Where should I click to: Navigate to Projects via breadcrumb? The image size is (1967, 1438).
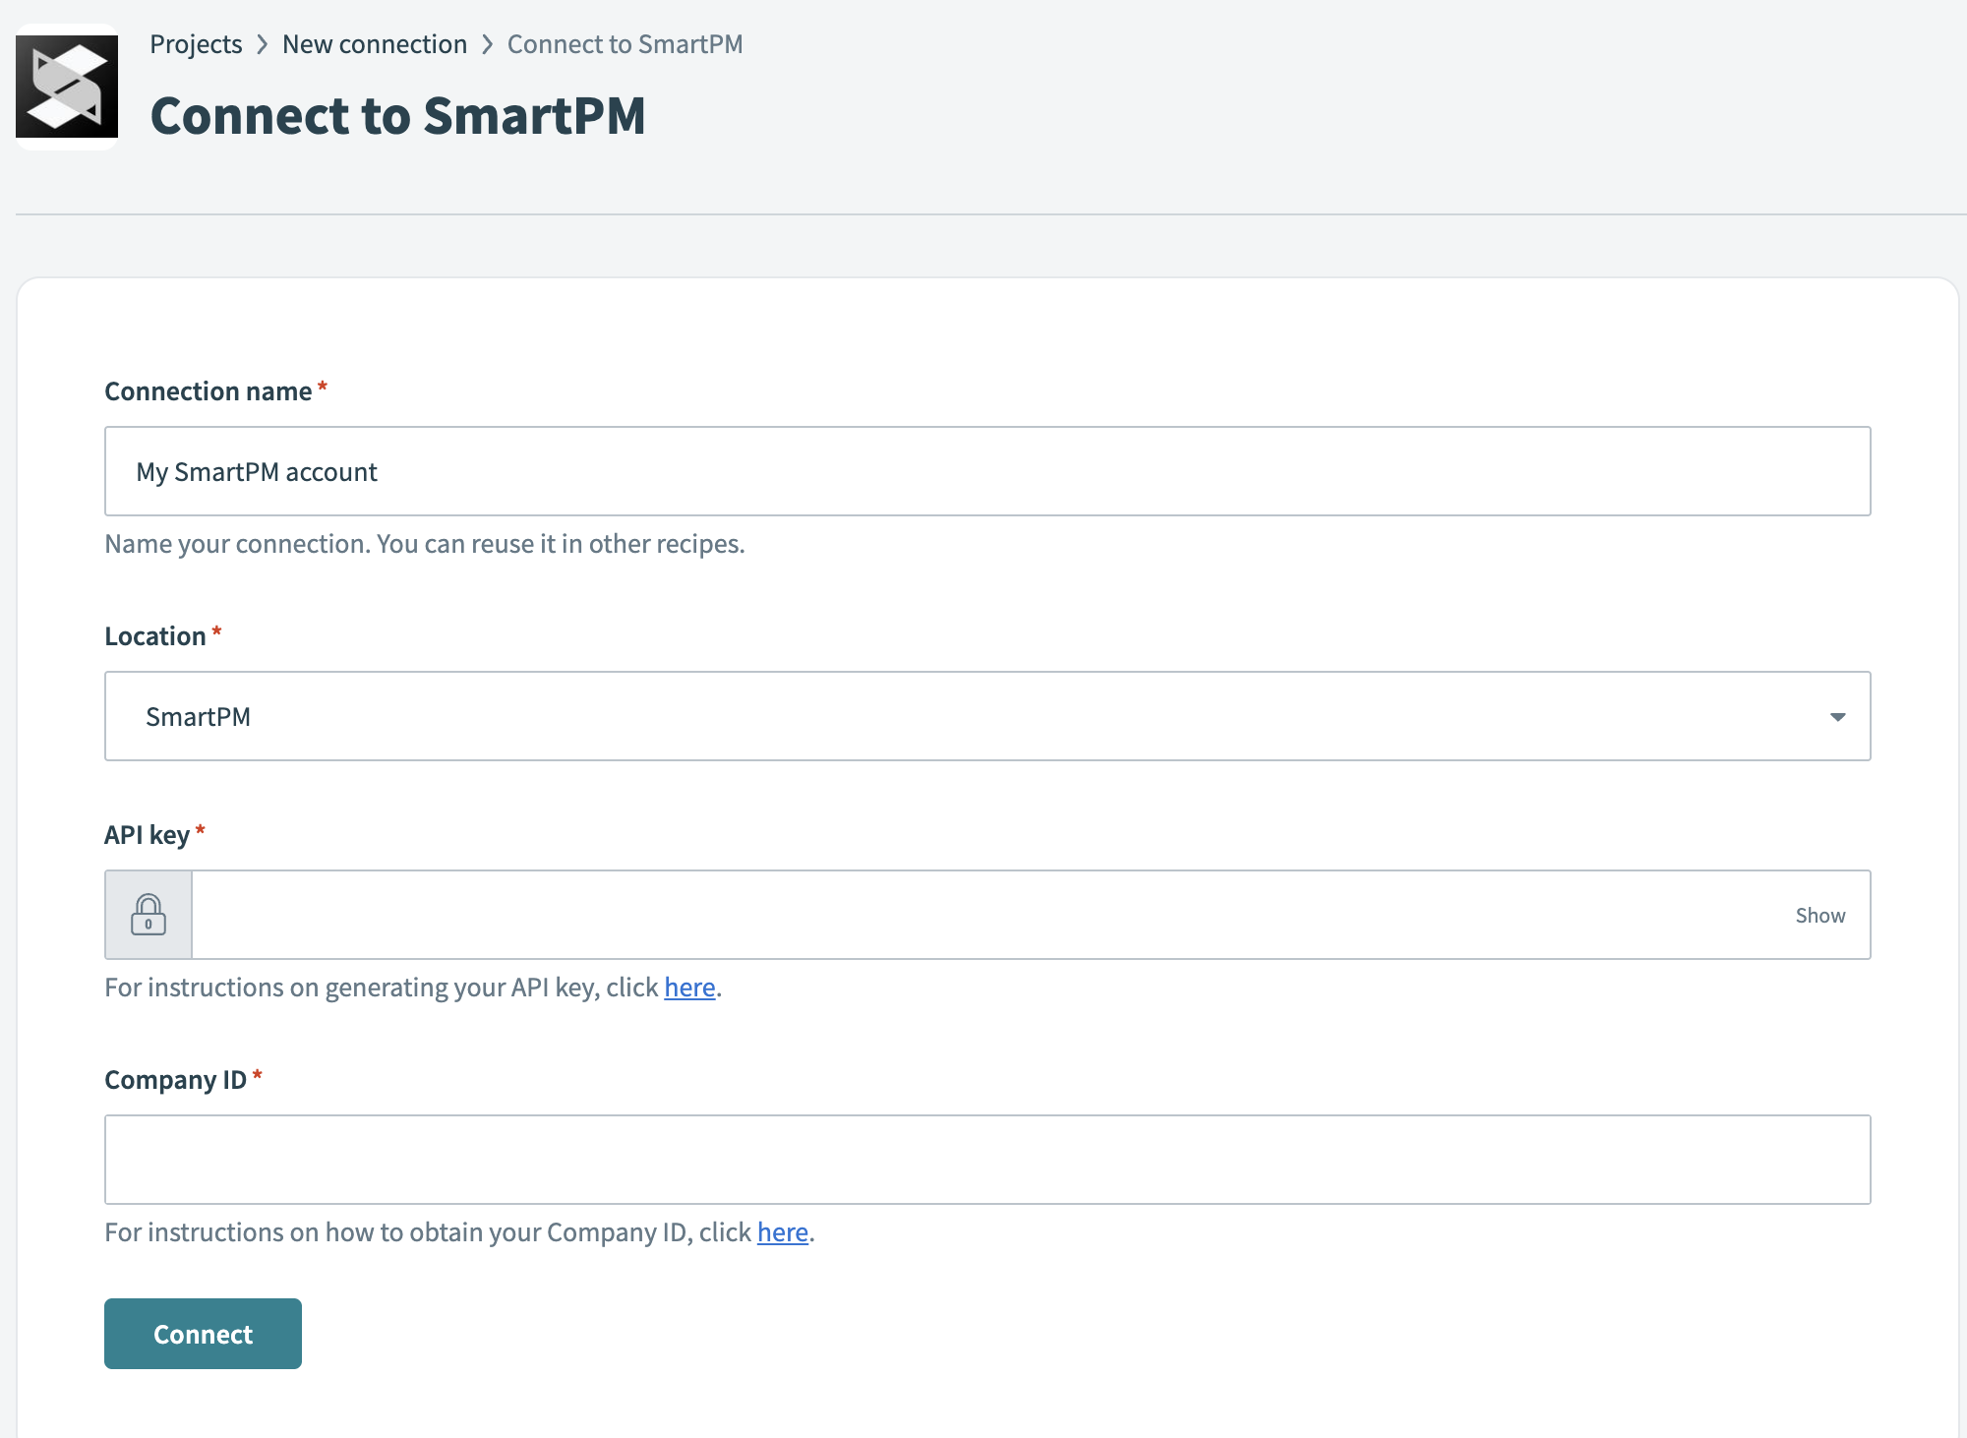[x=196, y=44]
